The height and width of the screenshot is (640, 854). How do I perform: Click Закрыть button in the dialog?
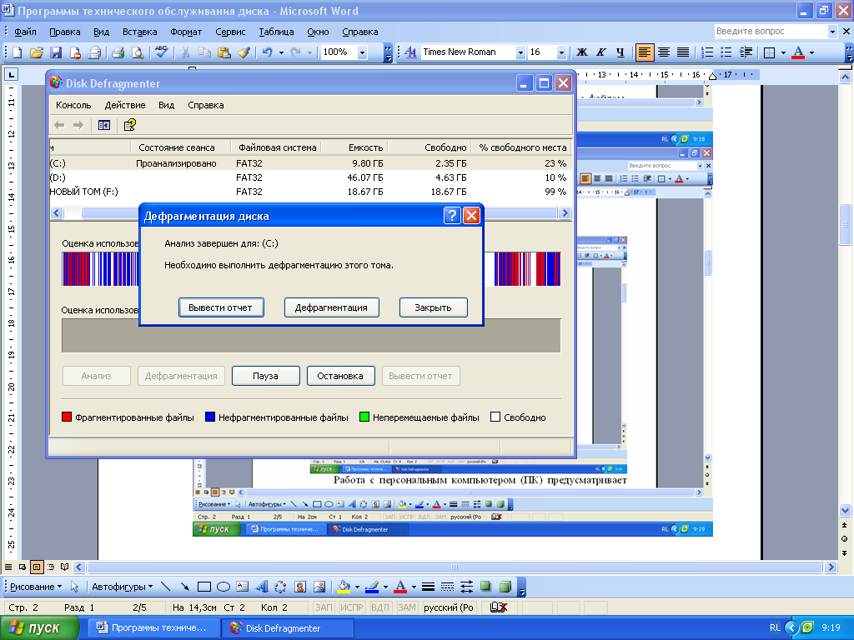coord(433,307)
